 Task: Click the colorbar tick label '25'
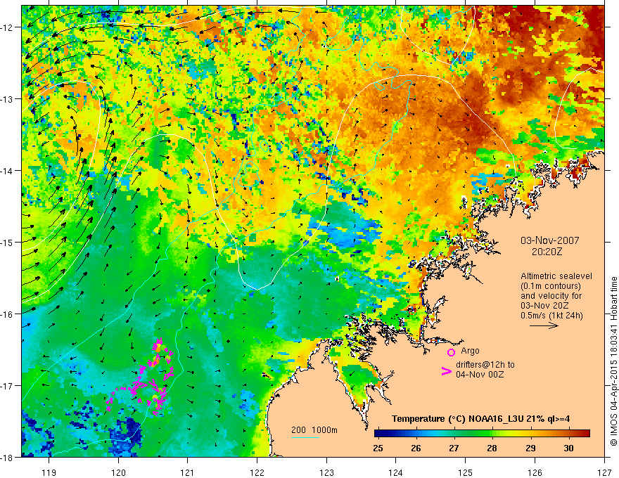(x=378, y=448)
